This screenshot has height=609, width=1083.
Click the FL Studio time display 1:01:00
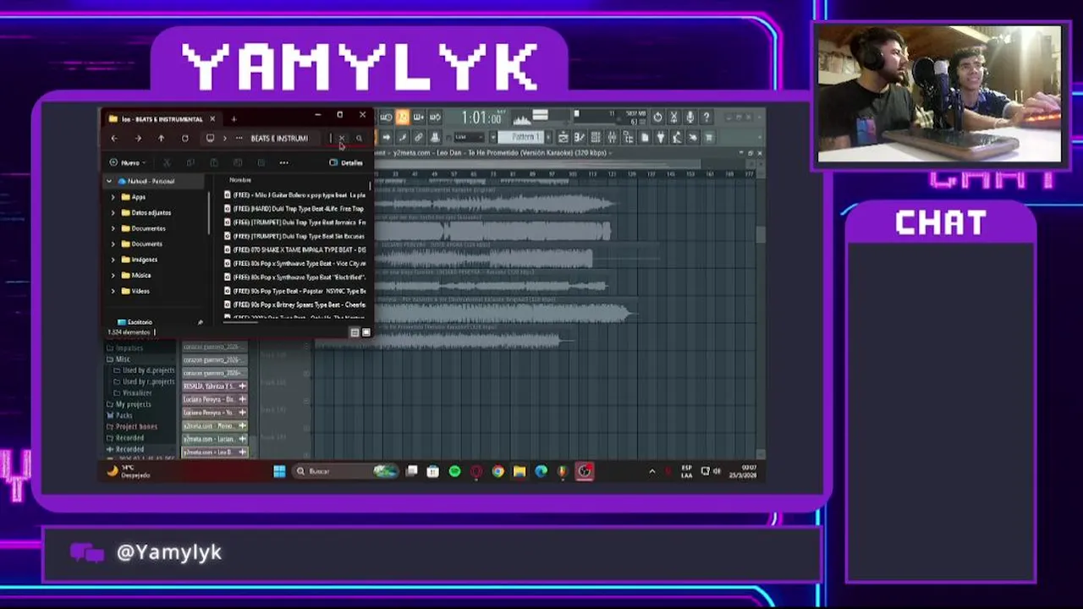point(481,118)
